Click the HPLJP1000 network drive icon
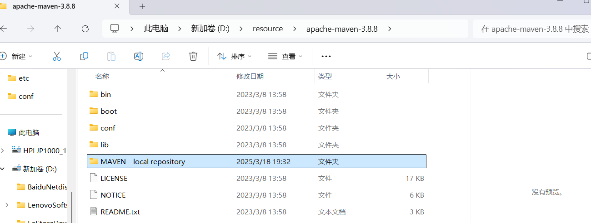This screenshot has height=223, width=591. coord(16,150)
